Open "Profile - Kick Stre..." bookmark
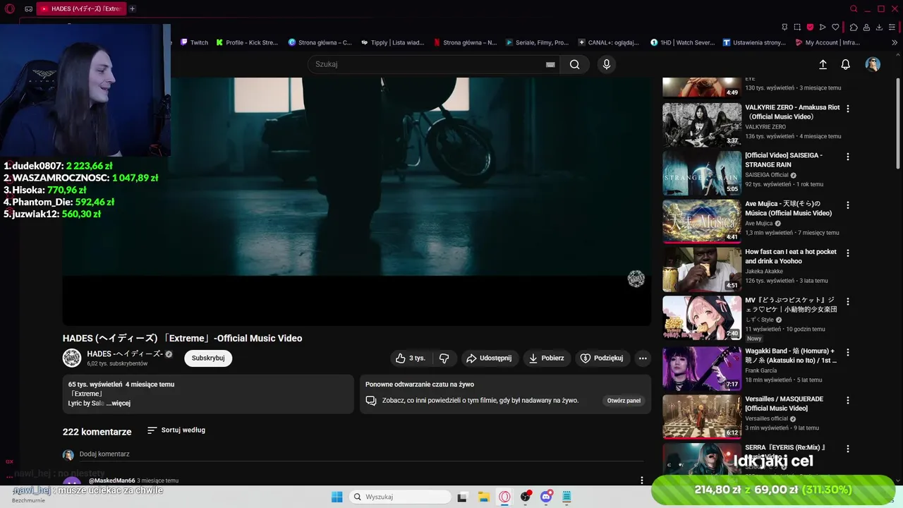The image size is (903, 508). [247, 42]
